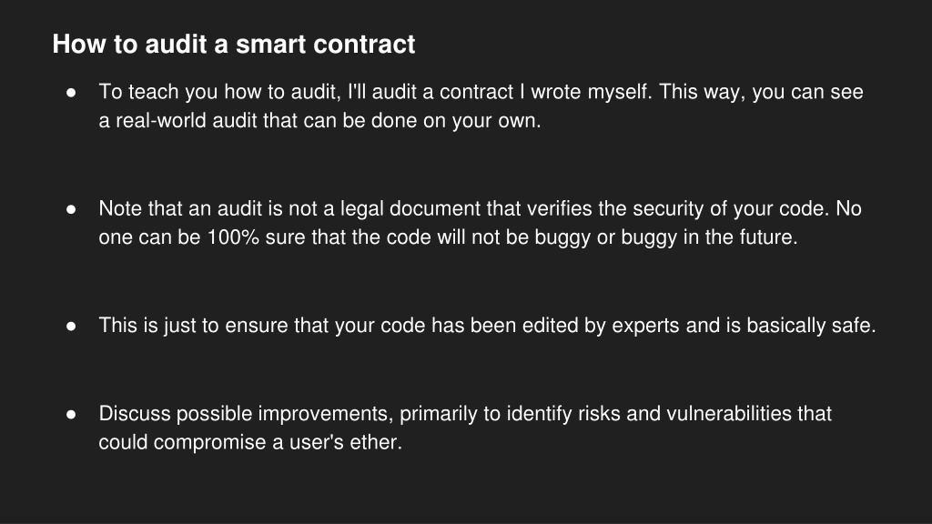Image resolution: width=932 pixels, height=524 pixels.
Task: Select the fourth bullet point marker
Action: [71, 414]
